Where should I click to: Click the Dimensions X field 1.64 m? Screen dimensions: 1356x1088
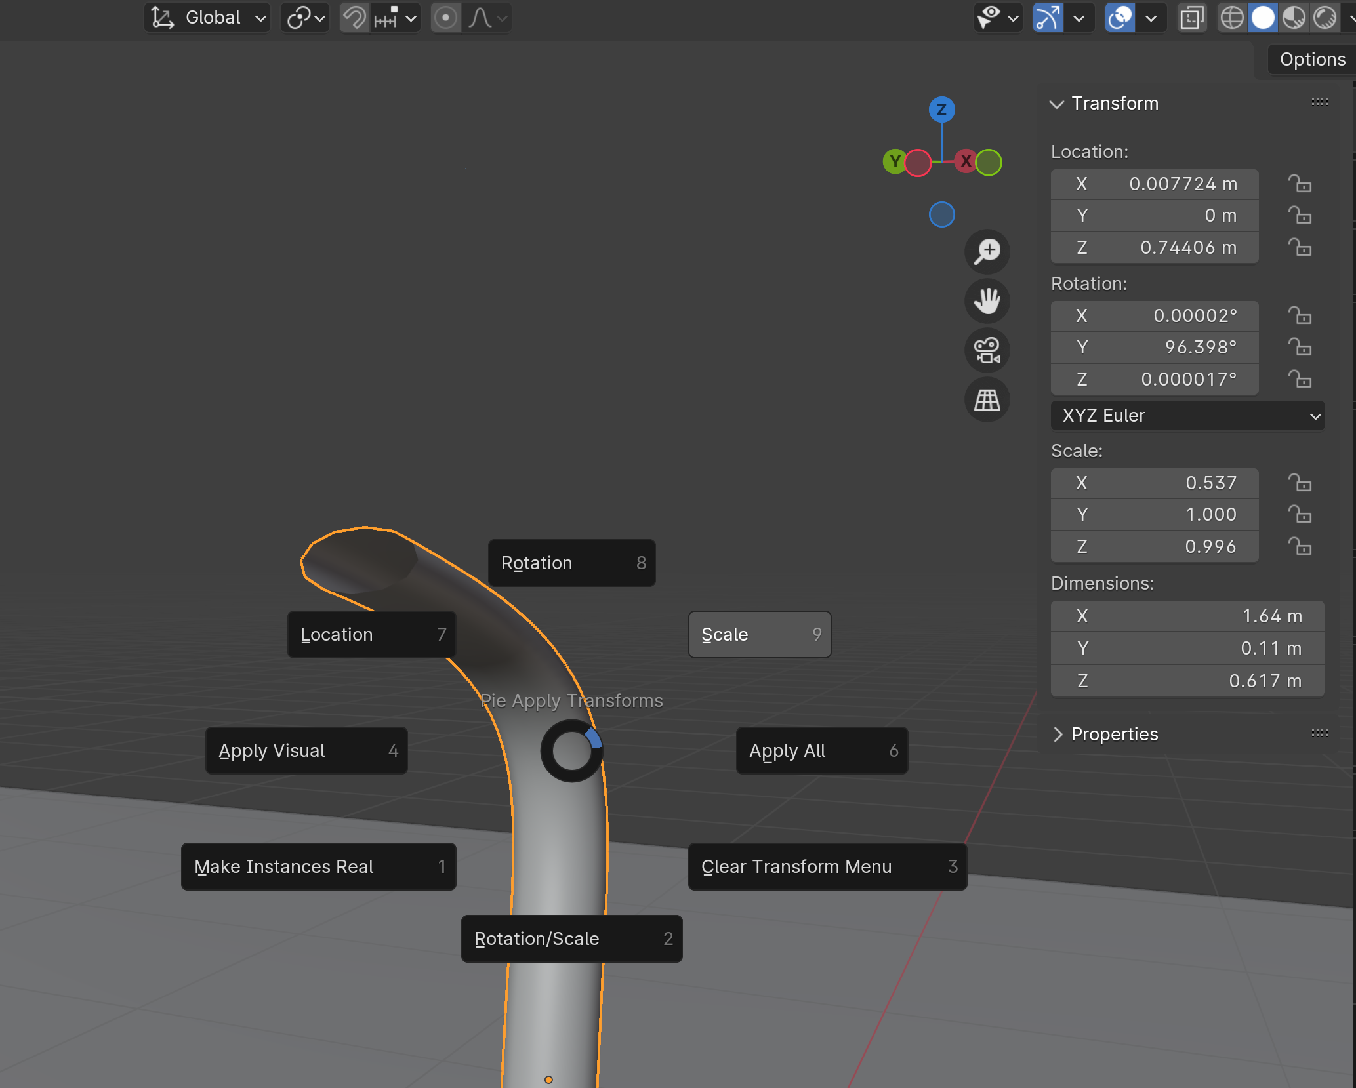(1187, 616)
